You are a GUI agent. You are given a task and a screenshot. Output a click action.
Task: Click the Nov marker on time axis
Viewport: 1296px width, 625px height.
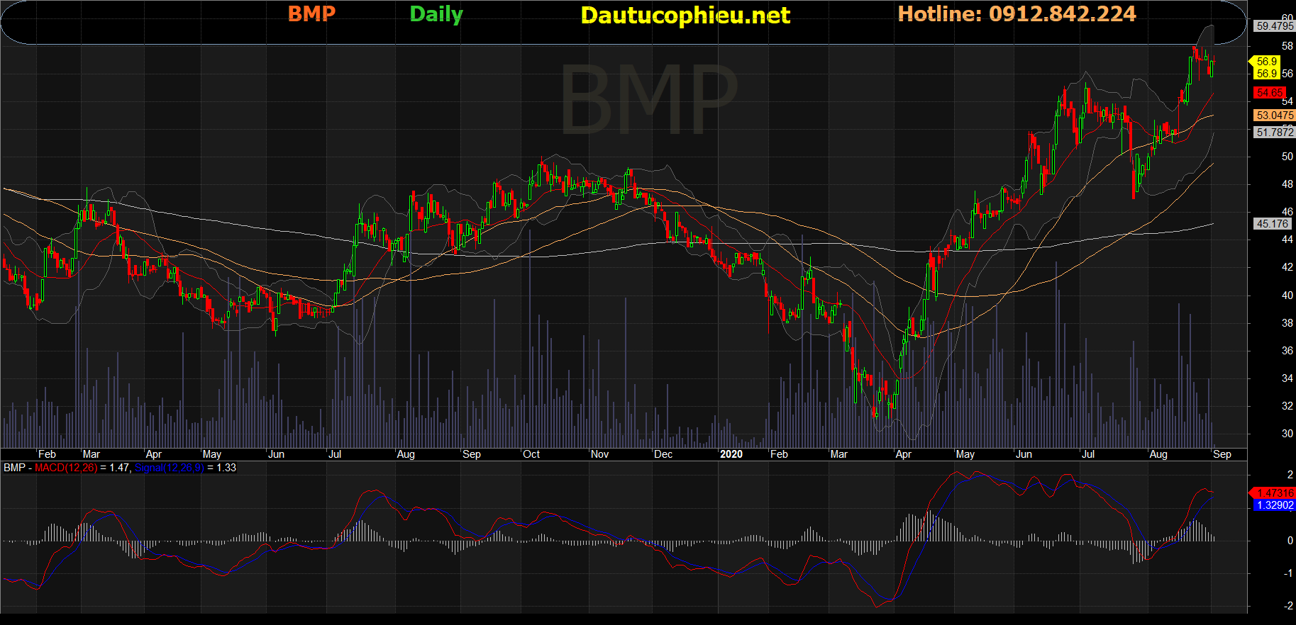(x=599, y=454)
